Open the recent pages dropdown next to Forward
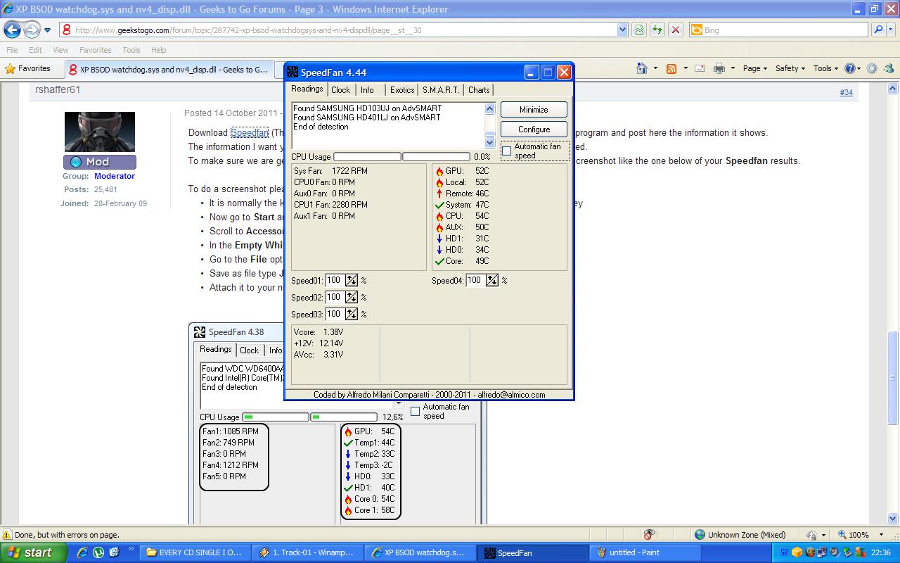This screenshot has width=900, height=563. click(47, 30)
